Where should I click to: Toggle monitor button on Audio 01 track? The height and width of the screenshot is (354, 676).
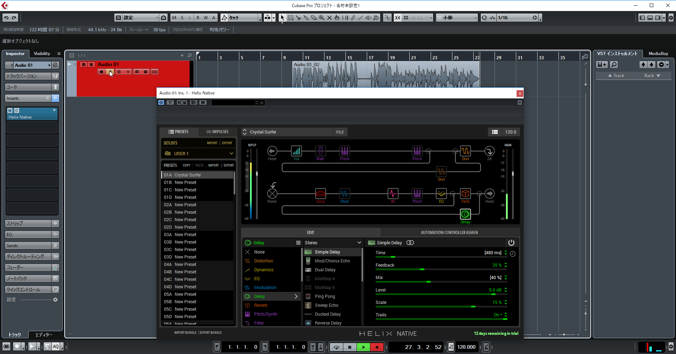[110, 72]
